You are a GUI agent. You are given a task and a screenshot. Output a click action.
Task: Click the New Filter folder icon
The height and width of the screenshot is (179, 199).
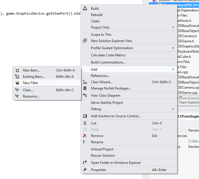[17, 83]
